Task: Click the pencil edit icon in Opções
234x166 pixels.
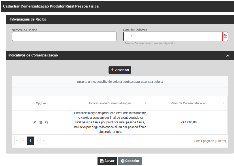Action: pyautogui.click(x=34, y=123)
